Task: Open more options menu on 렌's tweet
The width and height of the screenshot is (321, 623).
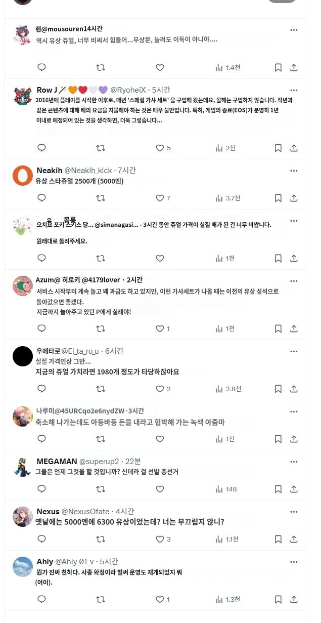Action: 295,30
